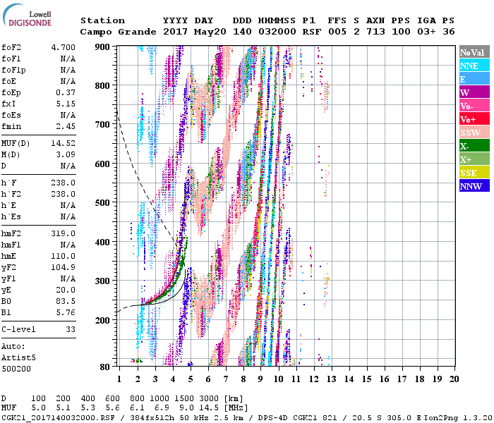
Task: Click the 2017 year in header
Action: click(176, 32)
